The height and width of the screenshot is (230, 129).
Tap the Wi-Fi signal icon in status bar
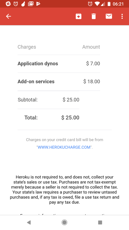pos(97,4)
